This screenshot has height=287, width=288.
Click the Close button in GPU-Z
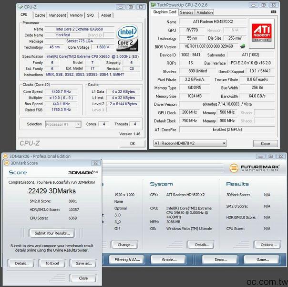(x=266, y=143)
